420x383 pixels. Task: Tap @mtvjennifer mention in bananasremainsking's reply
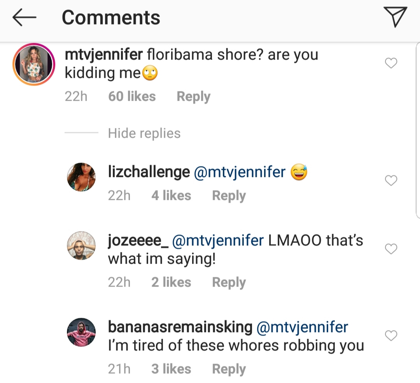click(x=302, y=327)
